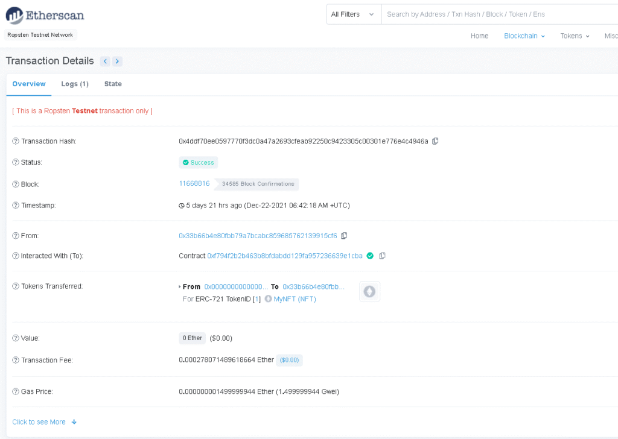Open the All Filters dropdown

353,14
